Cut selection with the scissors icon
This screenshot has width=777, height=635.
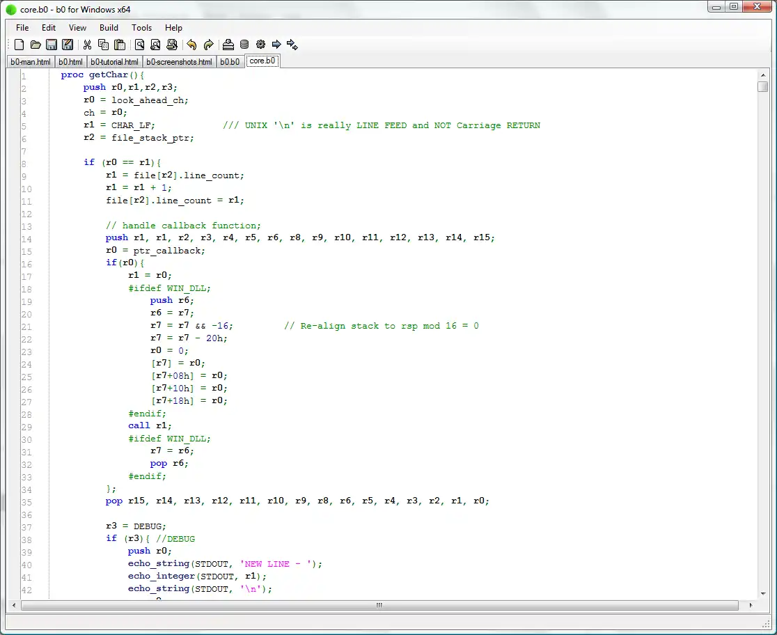(87, 45)
